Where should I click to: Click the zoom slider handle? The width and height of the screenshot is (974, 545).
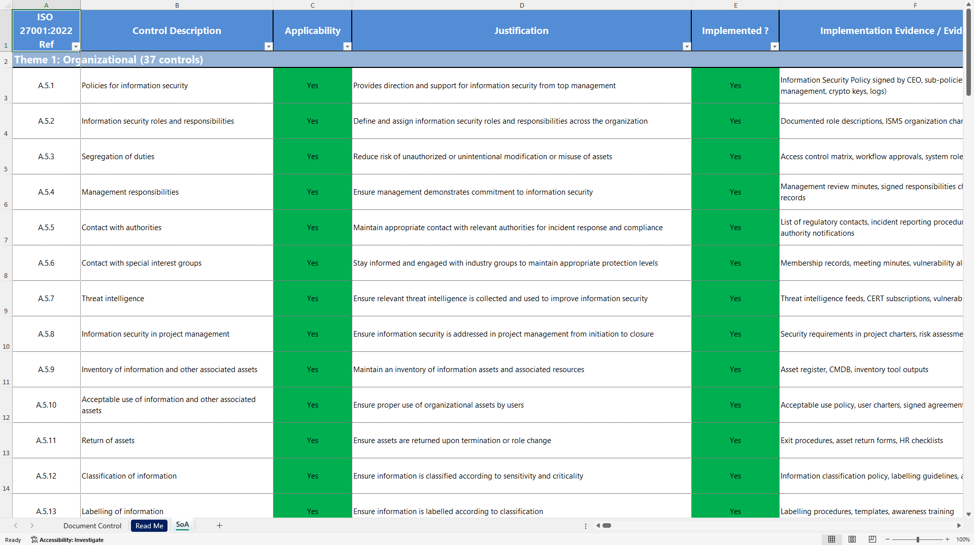[x=918, y=539]
